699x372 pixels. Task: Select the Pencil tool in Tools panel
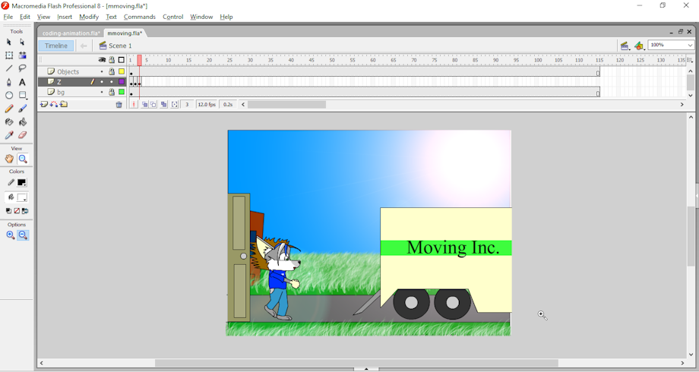coord(9,109)
